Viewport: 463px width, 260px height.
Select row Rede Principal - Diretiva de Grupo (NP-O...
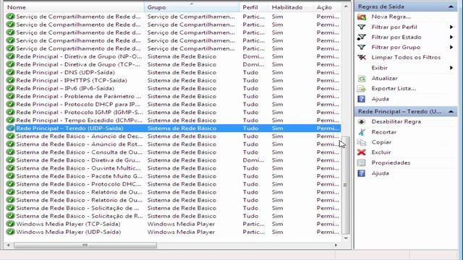click(x=173, y=56)
